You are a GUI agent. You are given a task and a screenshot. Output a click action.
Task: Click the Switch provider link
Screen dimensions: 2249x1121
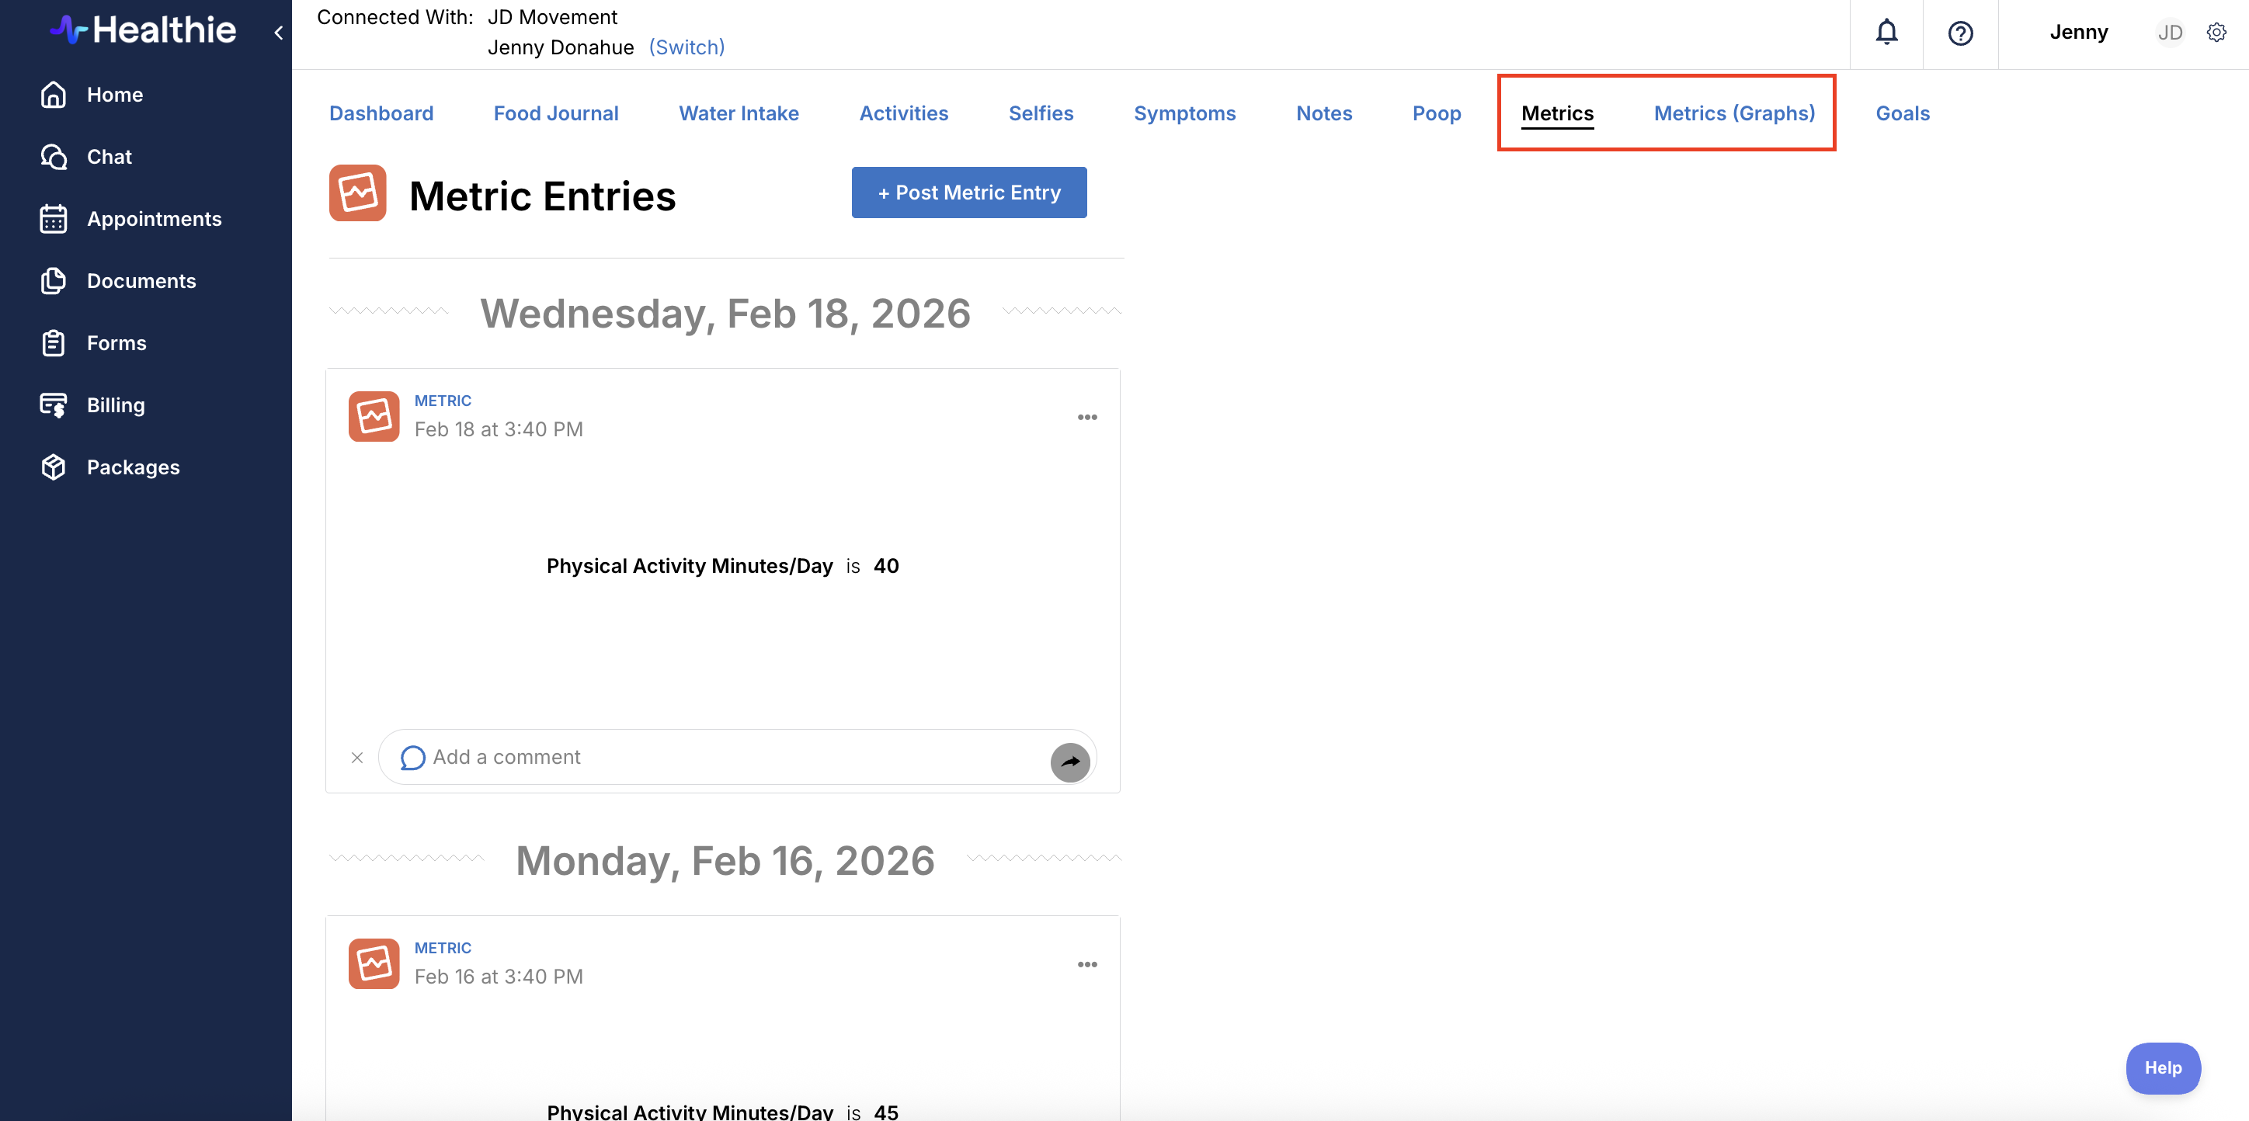(x=687, y=47)
